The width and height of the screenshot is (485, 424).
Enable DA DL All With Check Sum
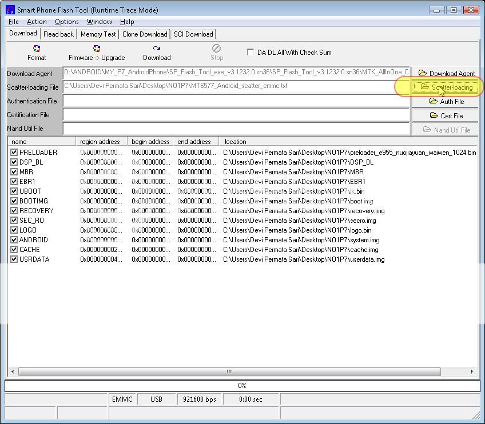click(x=251, y=52)
